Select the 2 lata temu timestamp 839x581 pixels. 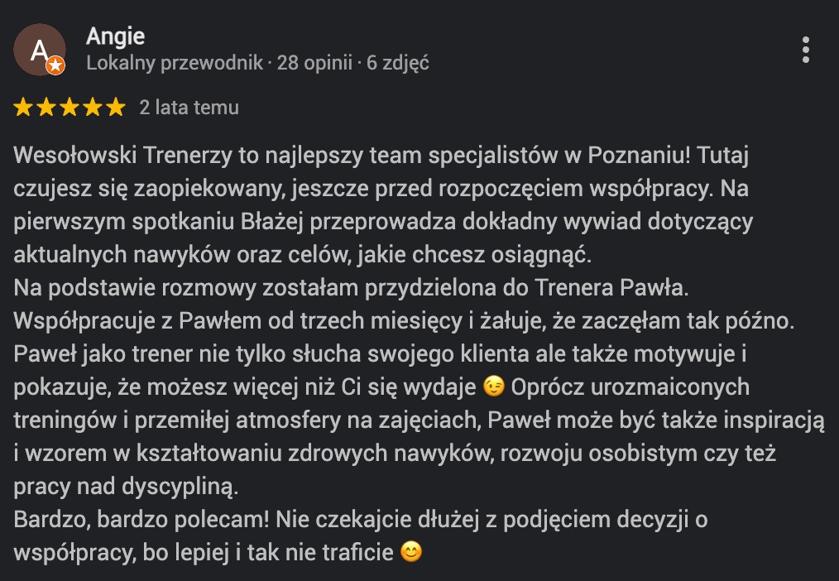pyautogui.click(x=189, y=107)
